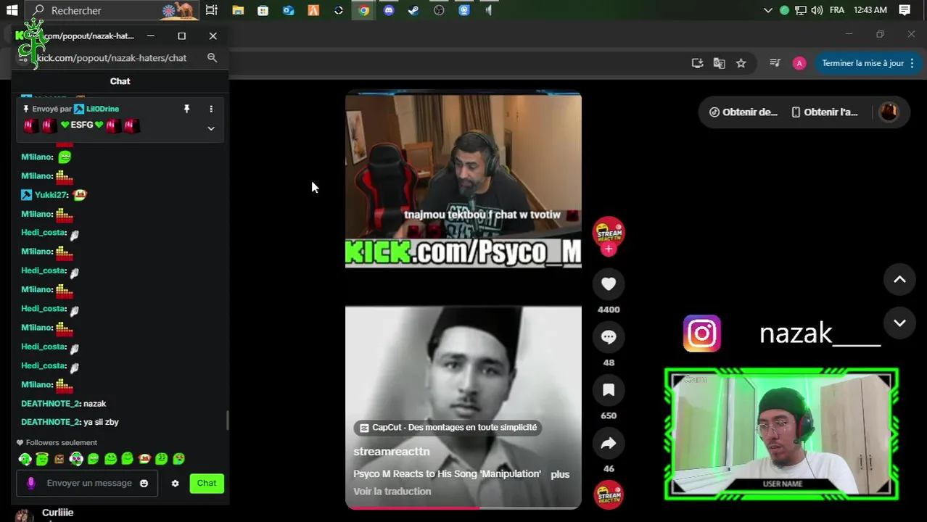The width and height of the screenshot is (927, 522).
Task: Send the message with the green Chat button
Action: 207,483
